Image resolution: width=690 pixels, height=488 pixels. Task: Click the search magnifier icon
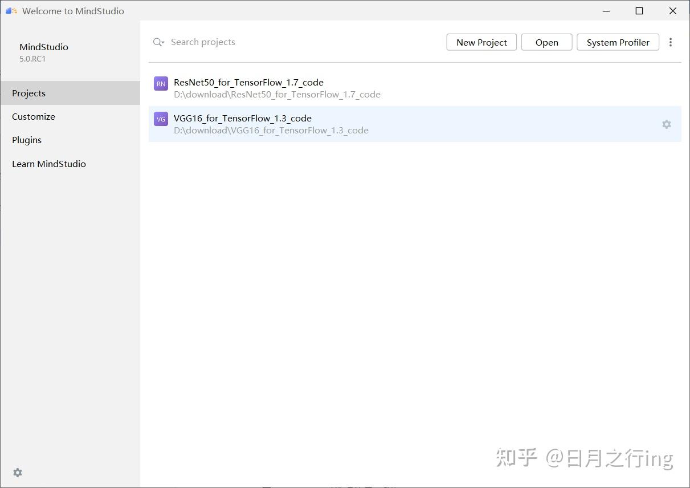(x=156, y=42)
